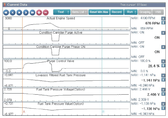Zoom in with the red plus button
Screen dimensions: 168x118
pyautogui.click(x=39, y=13)
